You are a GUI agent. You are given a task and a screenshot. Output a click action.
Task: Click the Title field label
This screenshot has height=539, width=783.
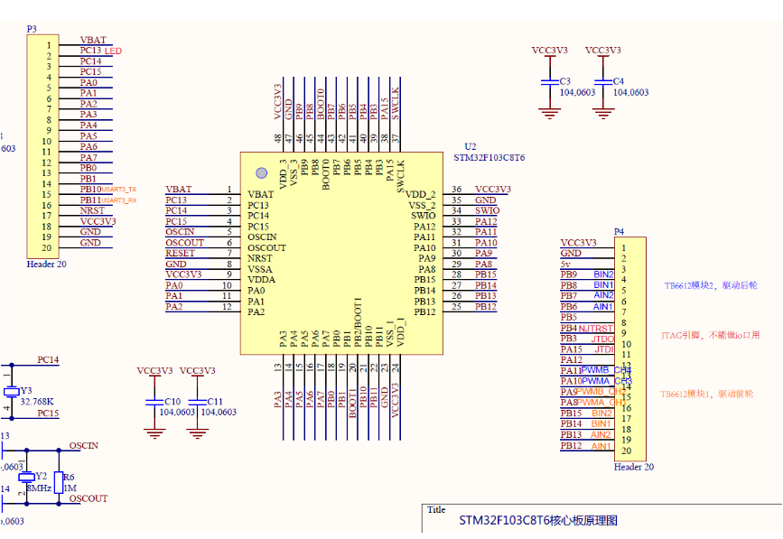click(436, 509)
